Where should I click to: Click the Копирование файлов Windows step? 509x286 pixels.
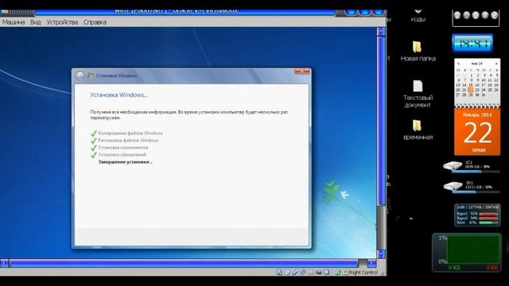[130, 133]
